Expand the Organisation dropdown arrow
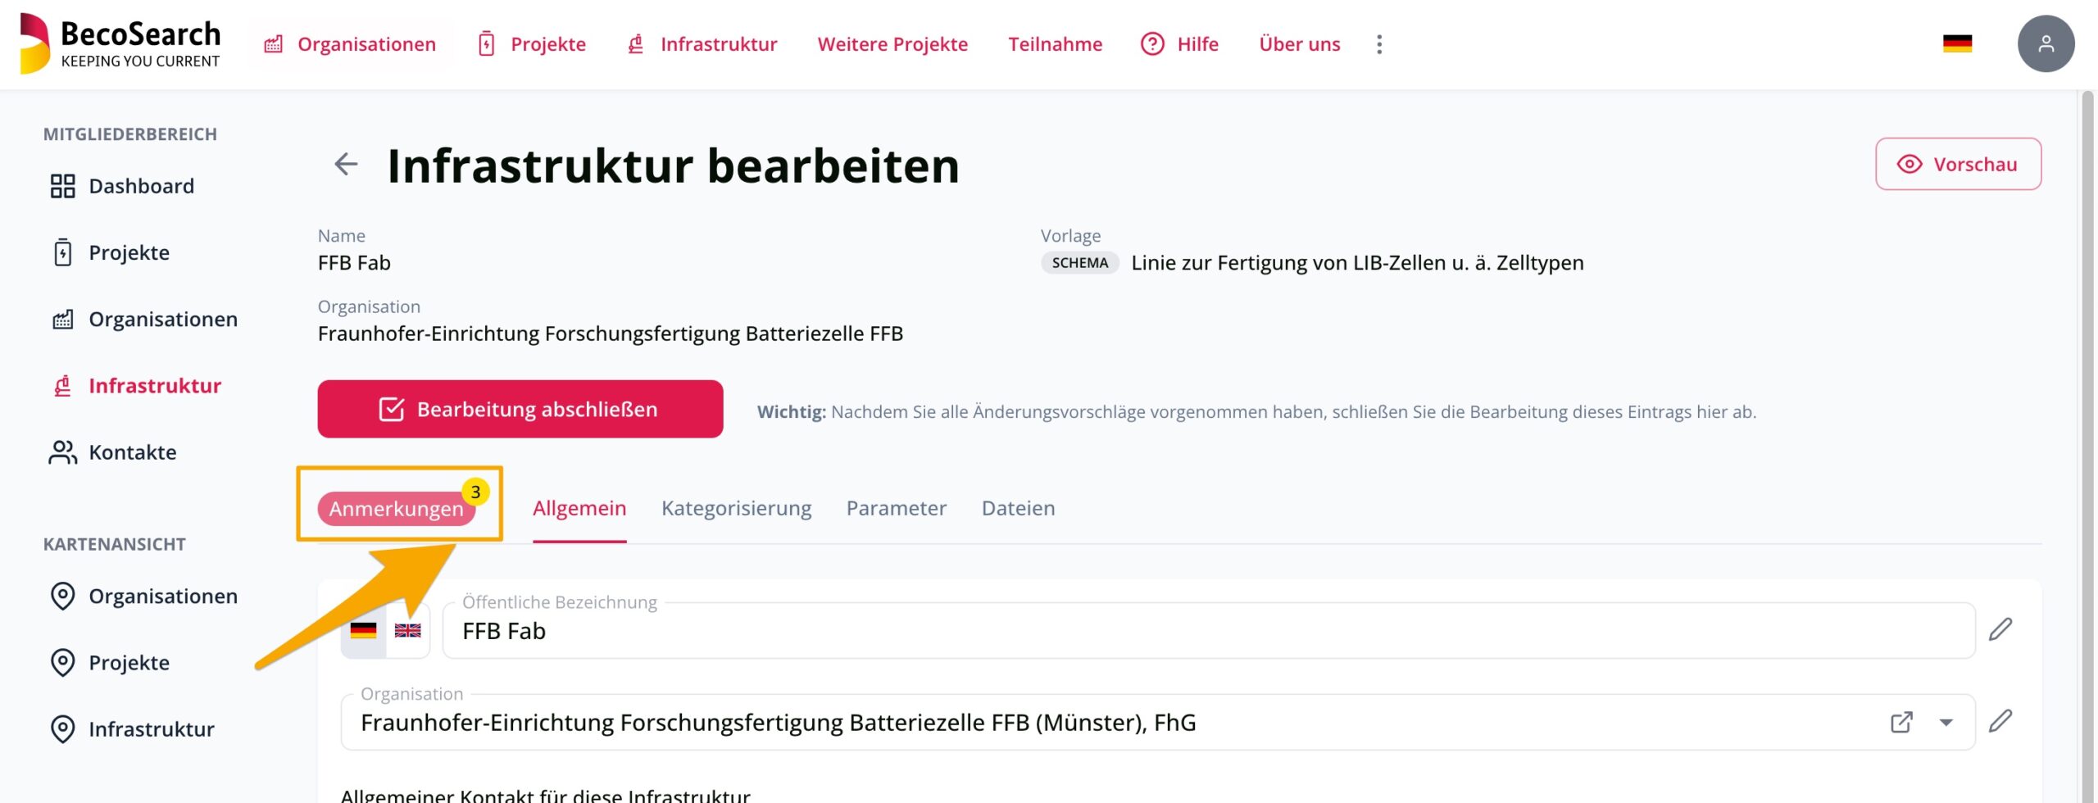The height and width of the screenshot is (803, 2098). [1946, 722]
